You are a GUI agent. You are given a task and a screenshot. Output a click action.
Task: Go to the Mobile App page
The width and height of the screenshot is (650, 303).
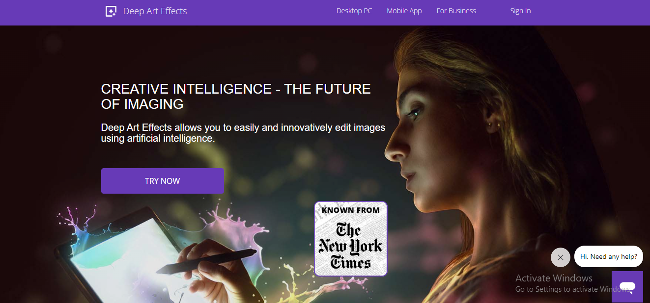point(404,11)
